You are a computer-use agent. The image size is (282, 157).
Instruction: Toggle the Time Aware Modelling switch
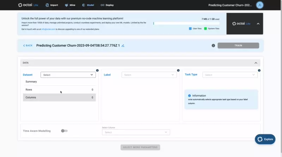click(x=64, y=131)
